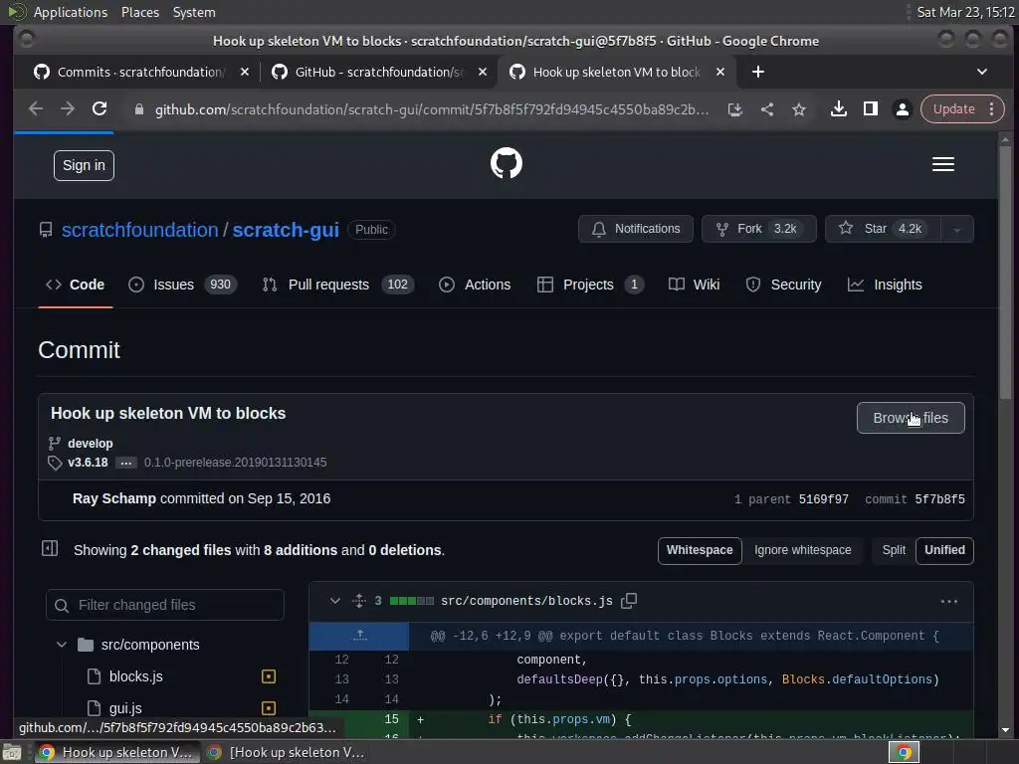The image size is (1019, 764).
Task: Open parent commit 5169f97
Action: [x=823, y=499]
